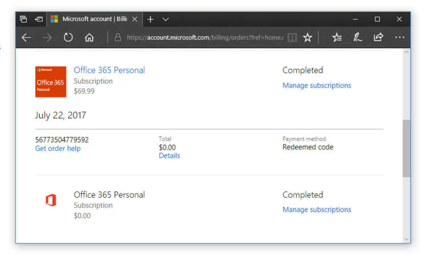Click the Details link under Total
This screenshot has width=428, height=266.
point(169,156)
